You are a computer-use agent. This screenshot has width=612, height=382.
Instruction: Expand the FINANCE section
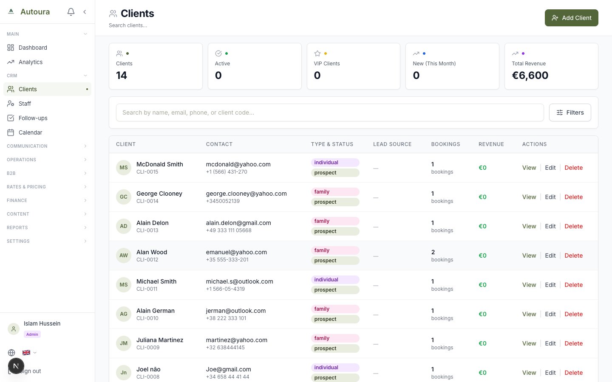pos(47,200)
